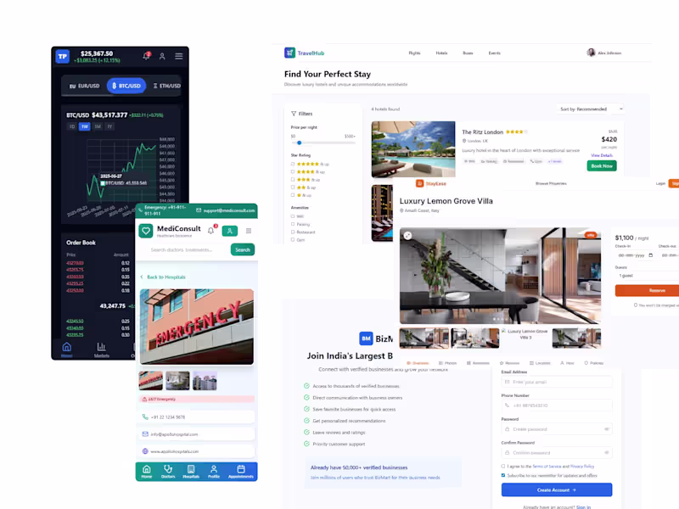Click Back to Hospitals link

click(x=163, y=277)
